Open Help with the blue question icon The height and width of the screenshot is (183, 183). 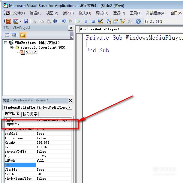[x=138, y=21]
